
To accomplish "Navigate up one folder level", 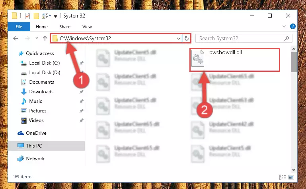I will point(45,38).
